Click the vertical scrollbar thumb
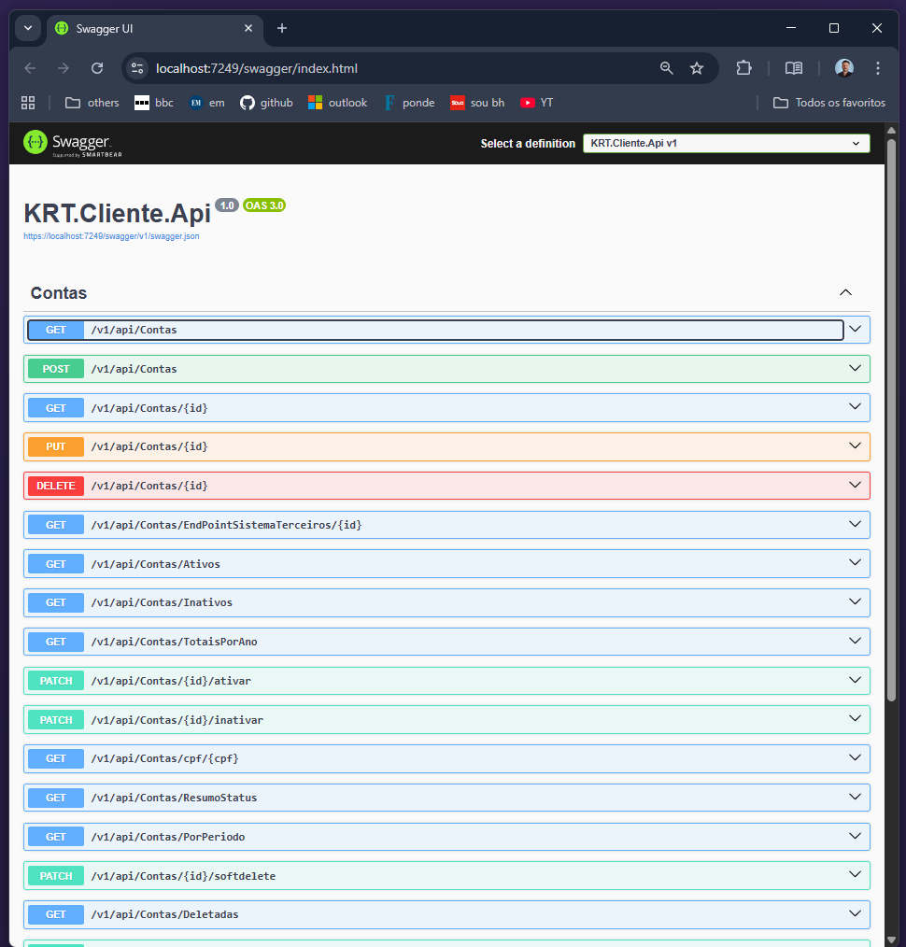This screenshot has width=906, height=947. 891,420
